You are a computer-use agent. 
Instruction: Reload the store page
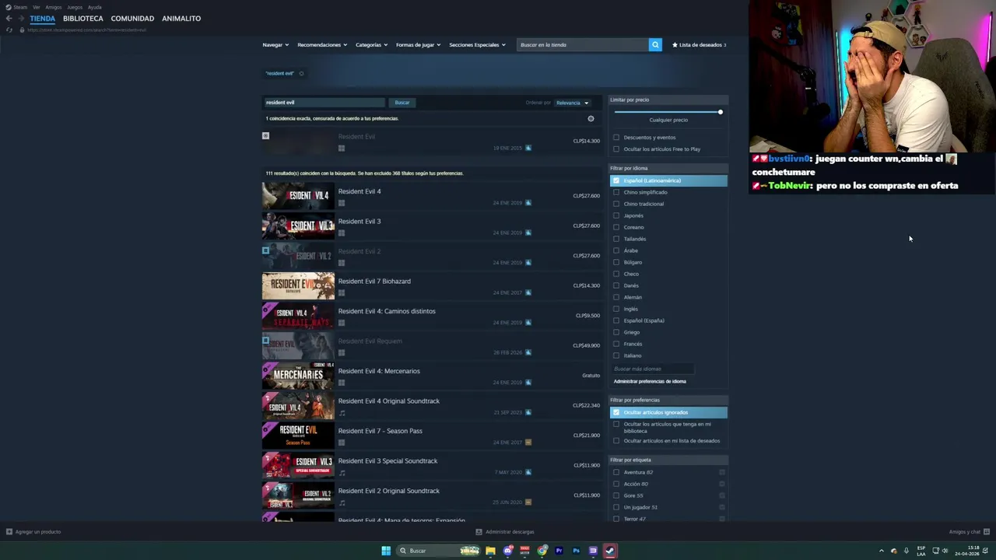pos(9,30)
